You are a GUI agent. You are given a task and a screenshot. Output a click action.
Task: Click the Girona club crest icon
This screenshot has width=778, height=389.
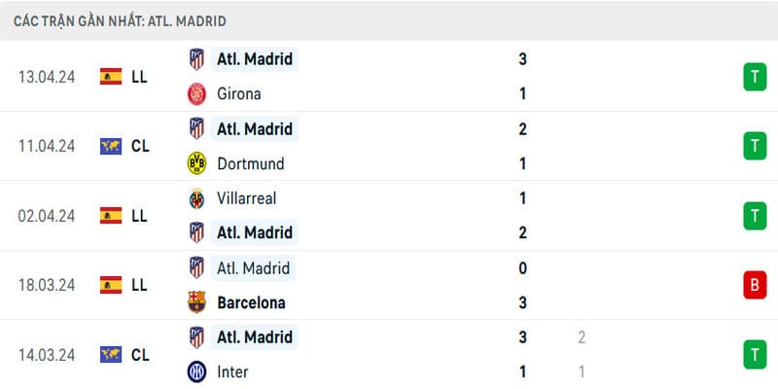pos(196,93)
